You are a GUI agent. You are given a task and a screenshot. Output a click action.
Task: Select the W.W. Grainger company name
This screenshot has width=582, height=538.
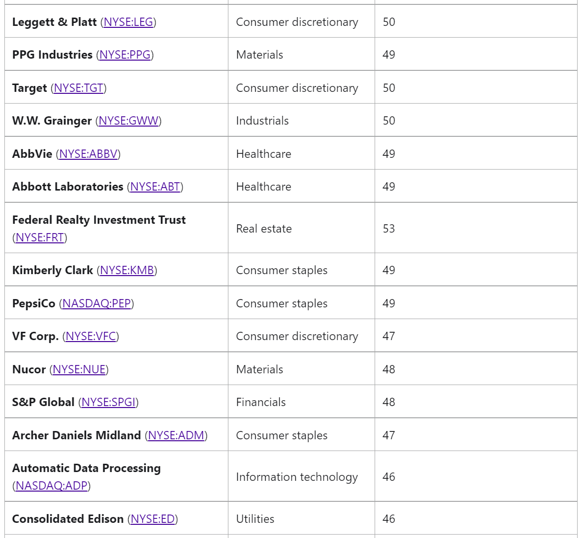[52, 121]
